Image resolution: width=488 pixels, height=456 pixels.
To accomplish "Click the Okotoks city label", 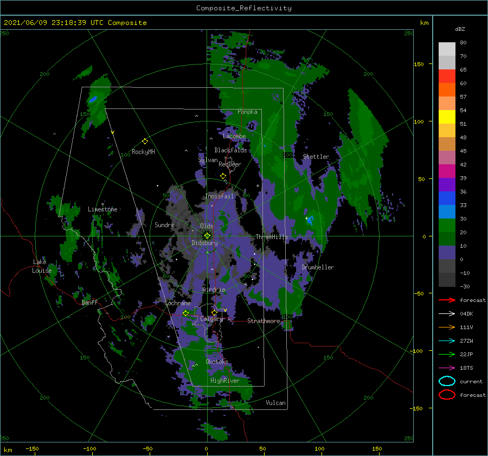I will (217, 362).
